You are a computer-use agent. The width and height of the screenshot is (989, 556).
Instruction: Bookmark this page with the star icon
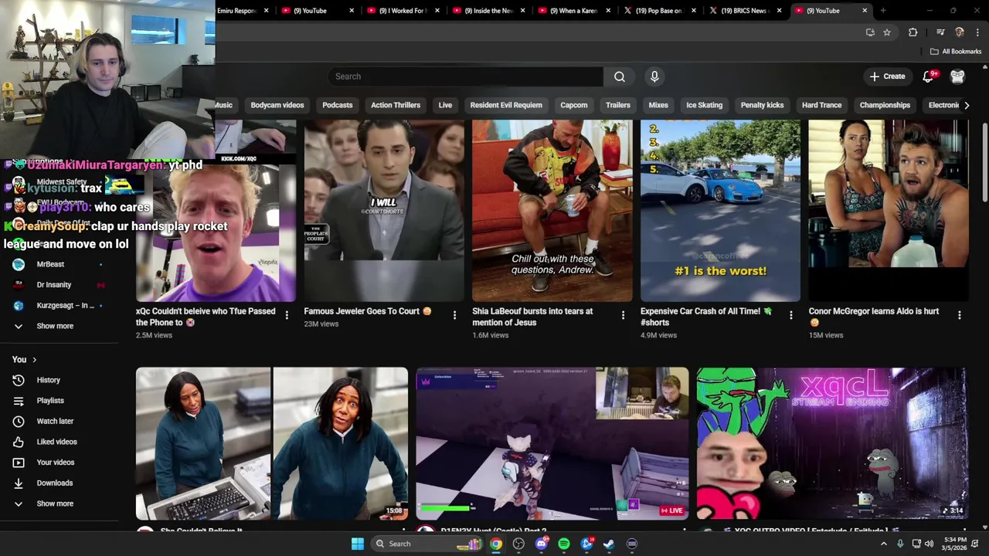click(x=887, y=32)
